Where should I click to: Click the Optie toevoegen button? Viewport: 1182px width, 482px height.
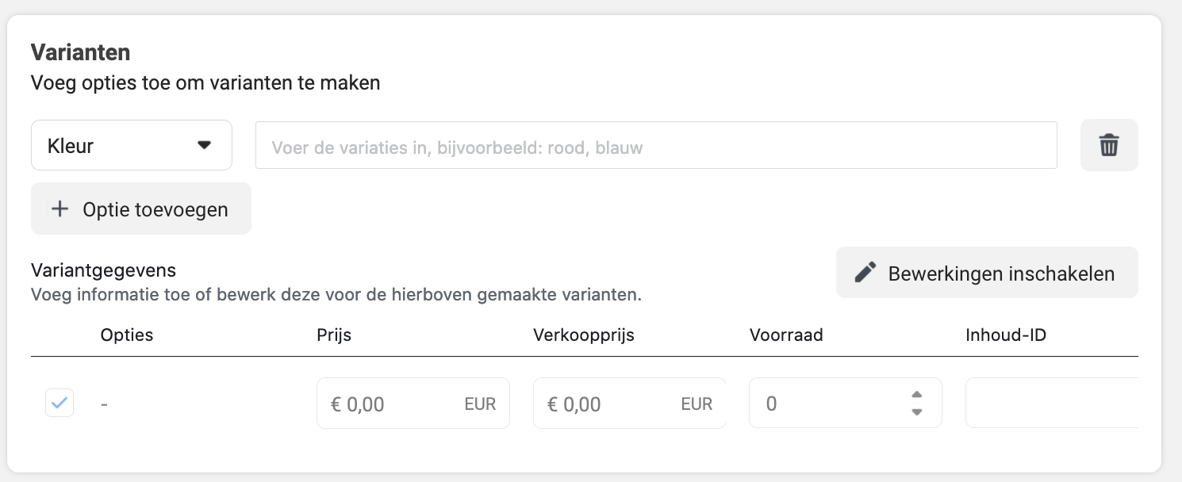(141, 208)
